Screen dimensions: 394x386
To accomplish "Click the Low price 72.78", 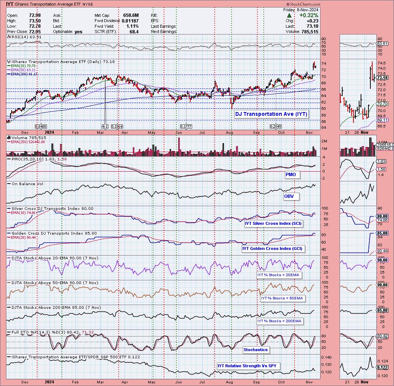I will click(x=35, y=26).
